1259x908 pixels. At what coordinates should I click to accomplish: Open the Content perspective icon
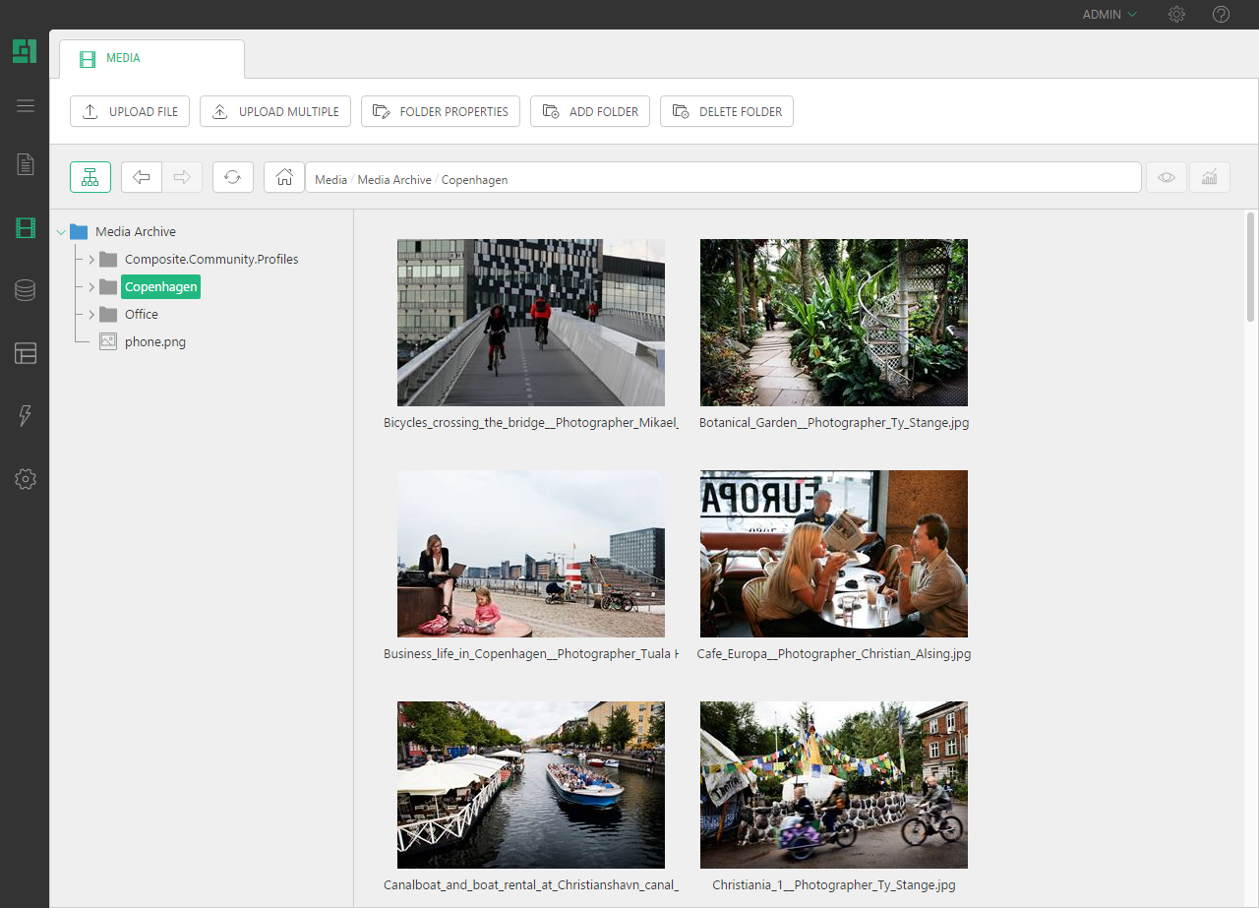[25, 164]
